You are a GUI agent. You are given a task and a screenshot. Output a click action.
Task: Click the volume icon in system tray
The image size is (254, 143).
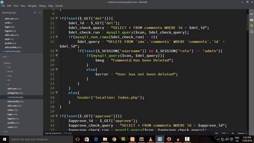click(227, 139)
